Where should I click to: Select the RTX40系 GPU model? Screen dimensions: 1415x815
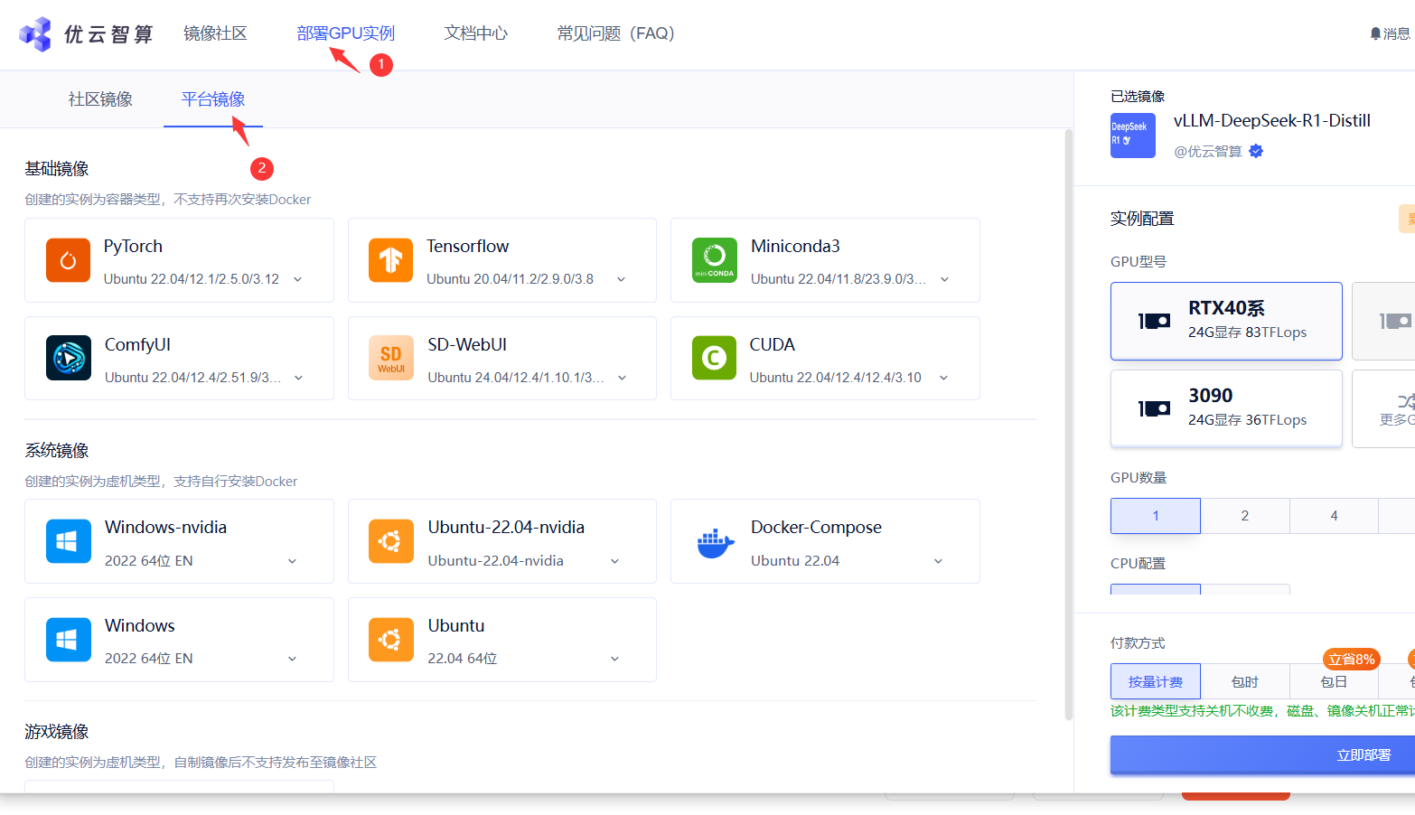[1226, 321]
